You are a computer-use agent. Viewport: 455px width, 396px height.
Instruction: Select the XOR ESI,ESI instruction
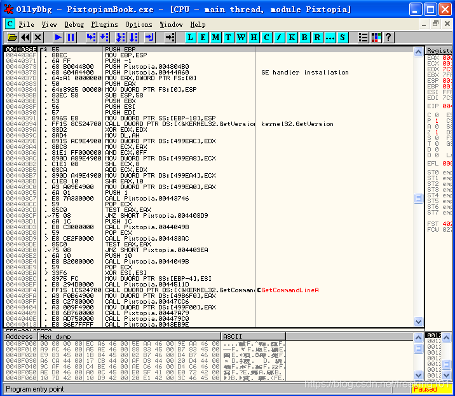pyautogui.click(x=208, y=272)
